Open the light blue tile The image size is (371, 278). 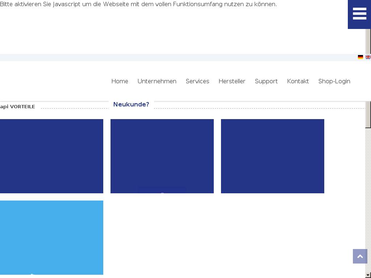(x=51, y=237)
